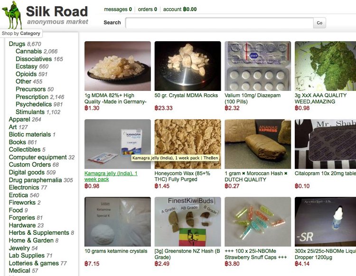
Task: Click the Kamagra jelly underlined listing link
Action: click(111, 177)
